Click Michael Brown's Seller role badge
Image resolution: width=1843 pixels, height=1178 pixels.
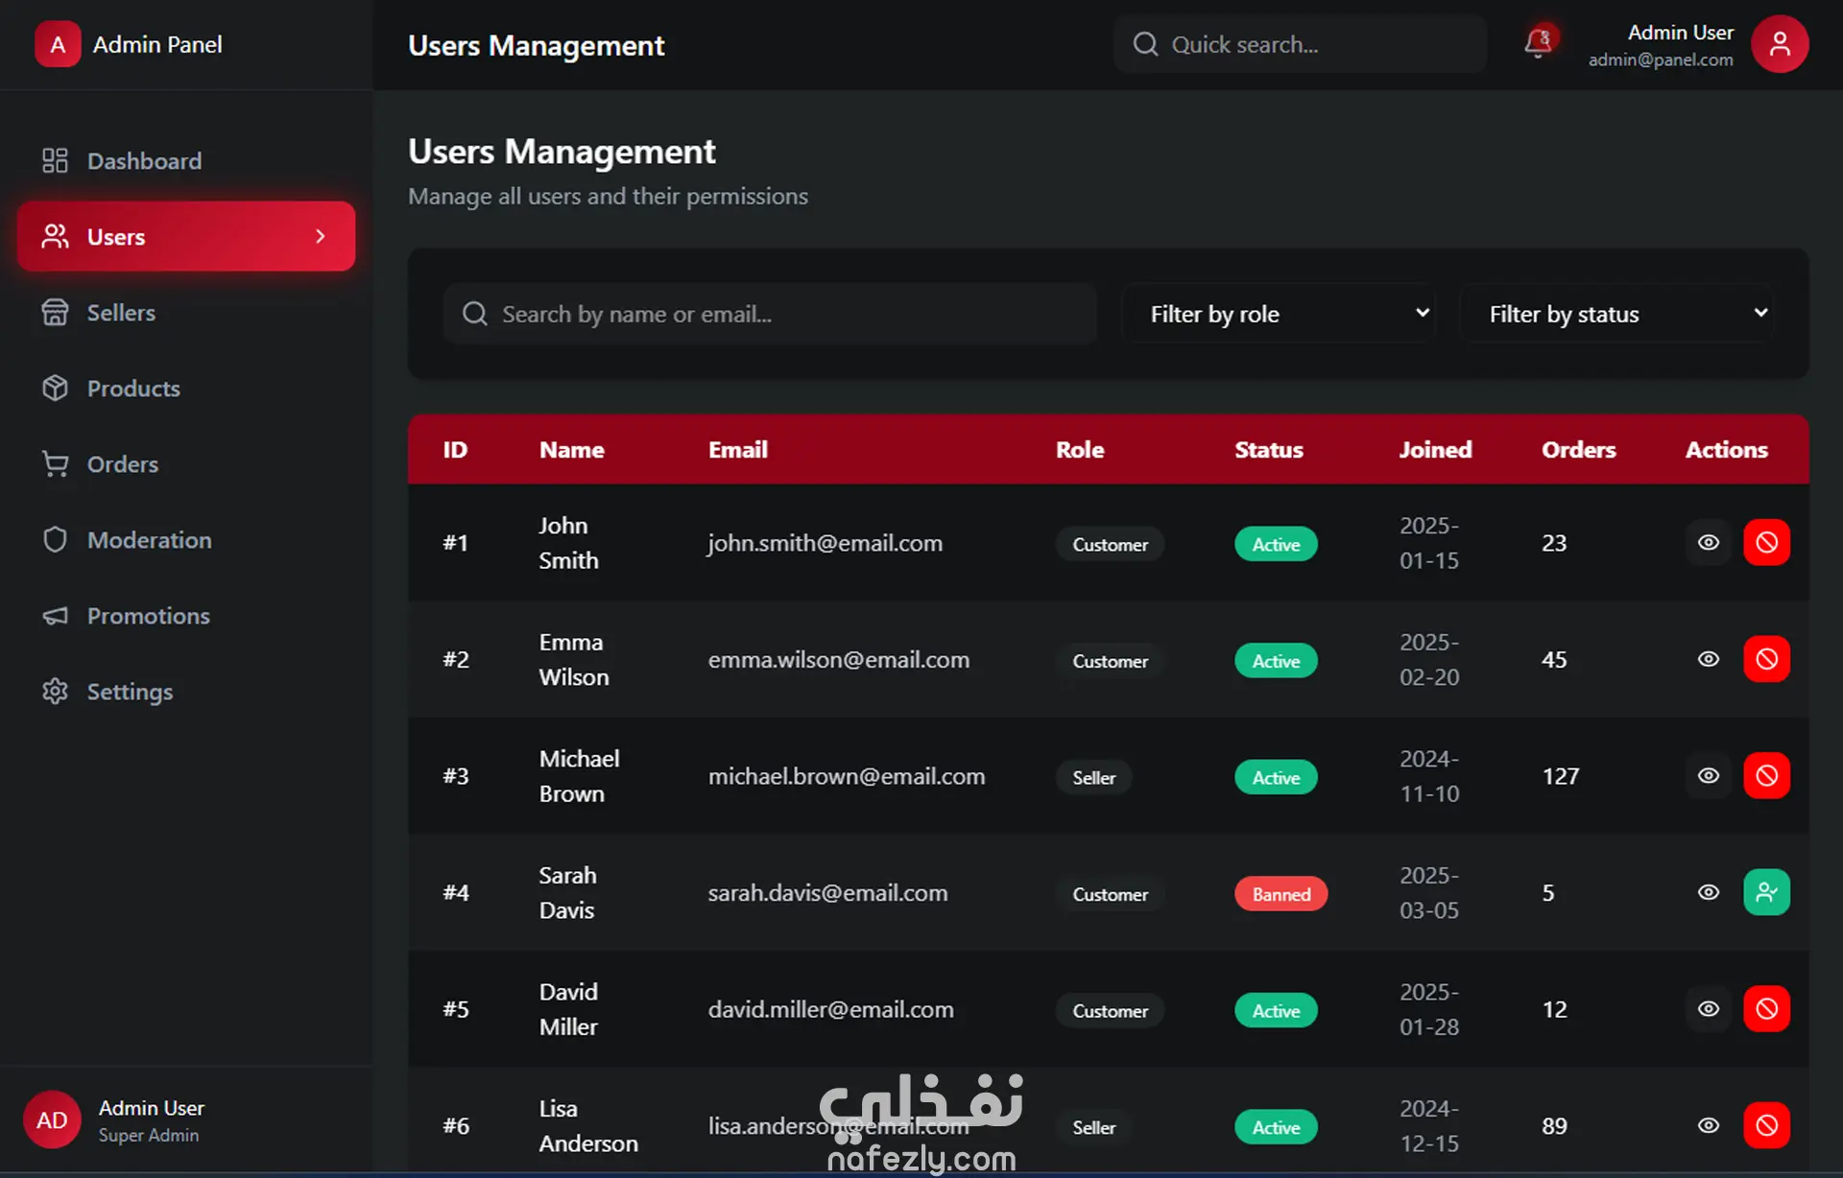[x=1093, y=777]
